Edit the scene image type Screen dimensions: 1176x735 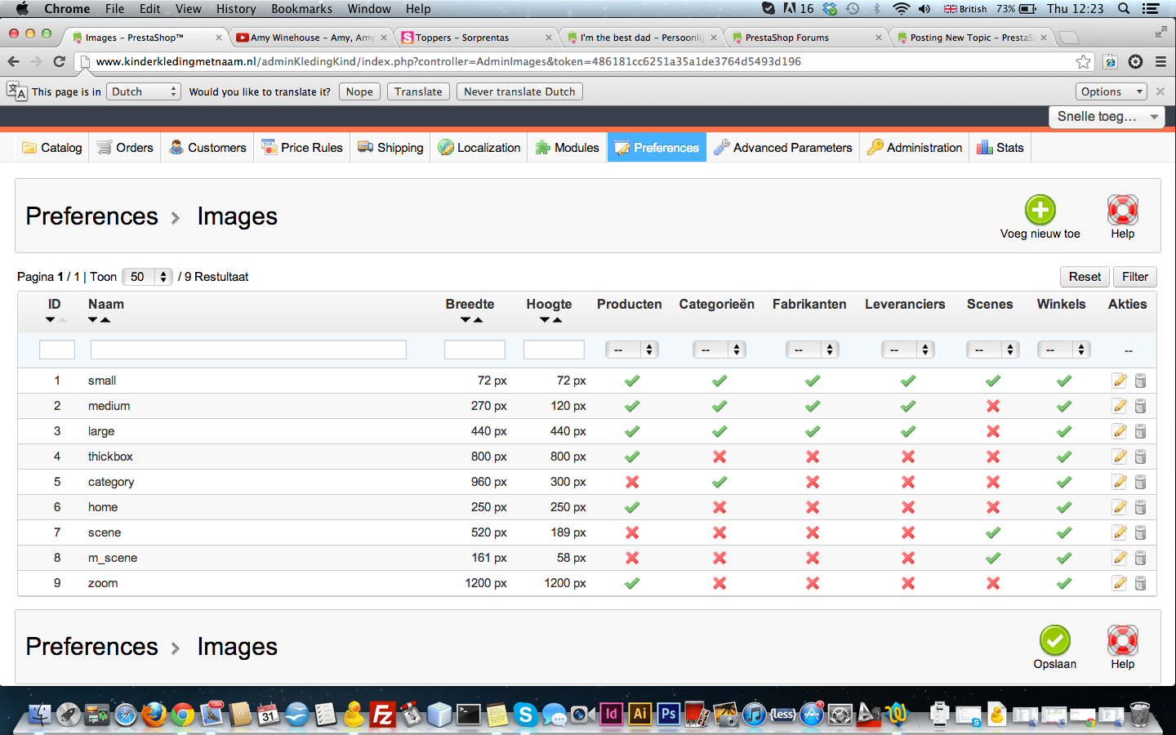point(1120,532)
